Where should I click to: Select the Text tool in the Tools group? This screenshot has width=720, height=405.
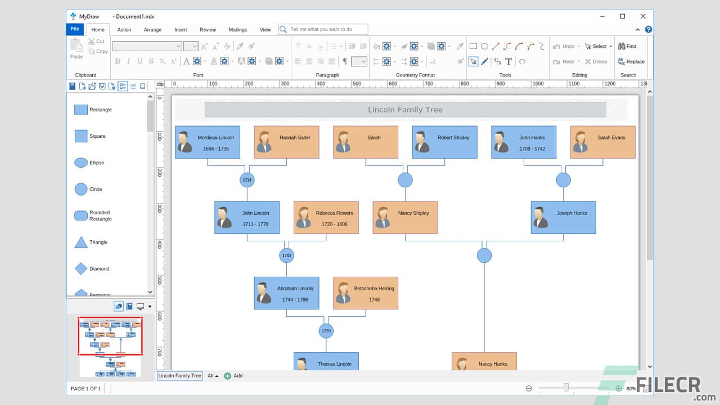click(508, 62)
